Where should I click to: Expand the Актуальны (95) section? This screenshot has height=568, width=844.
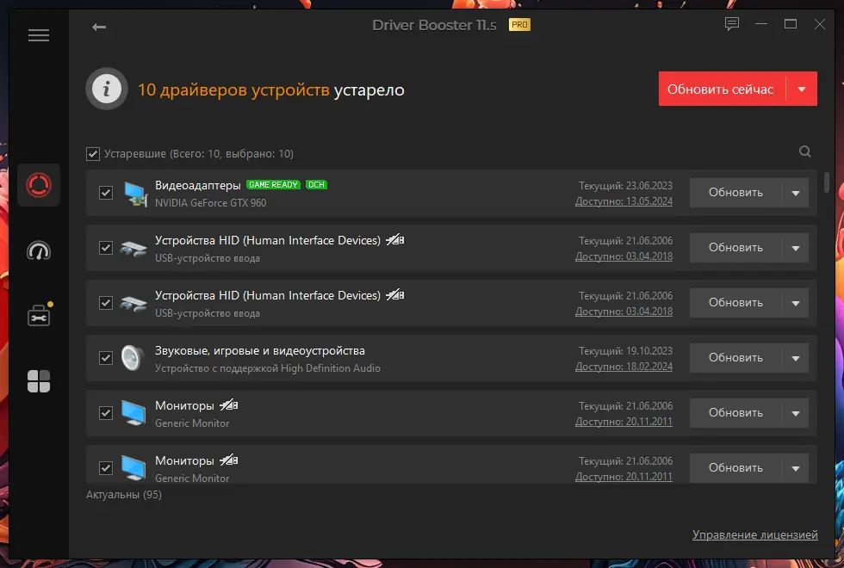[124, 494]
